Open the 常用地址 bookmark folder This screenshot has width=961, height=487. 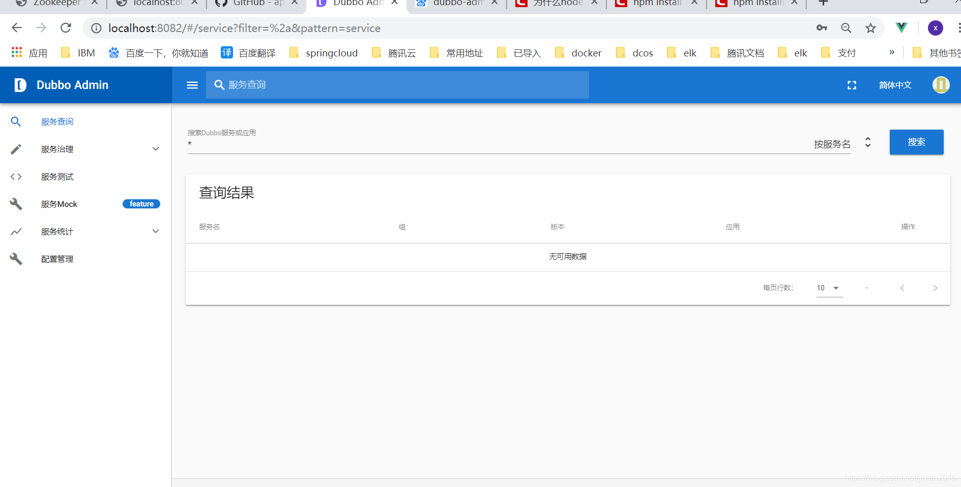(x=456, y=53)
